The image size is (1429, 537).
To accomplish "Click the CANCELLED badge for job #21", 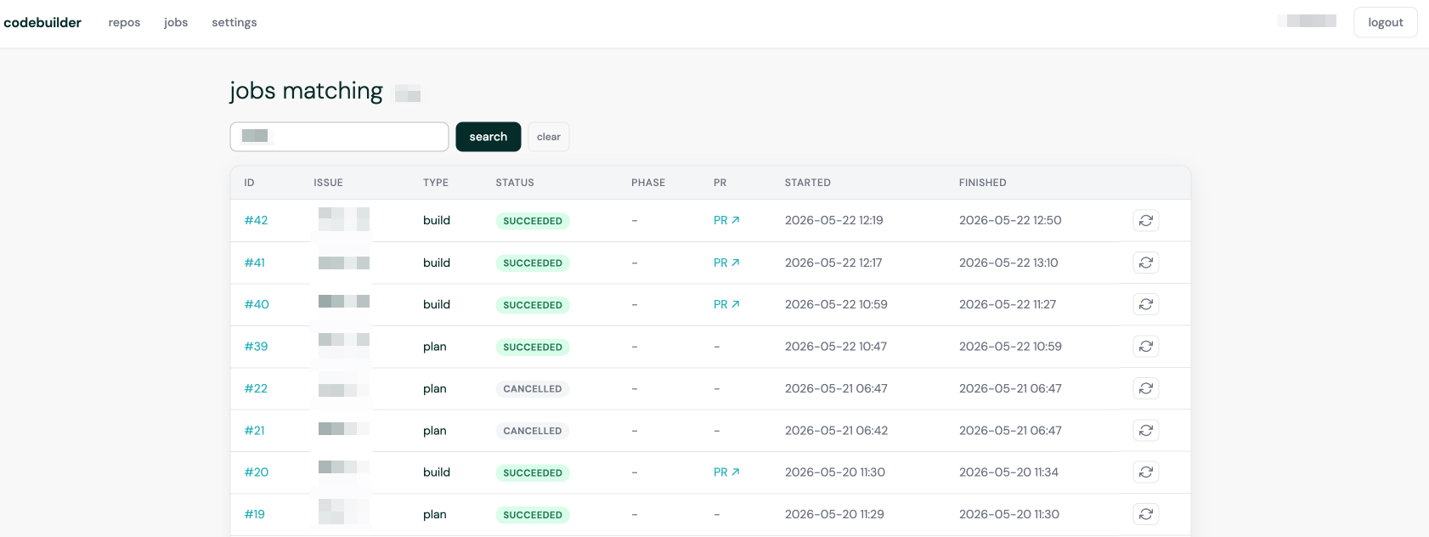I will point(533,431).
